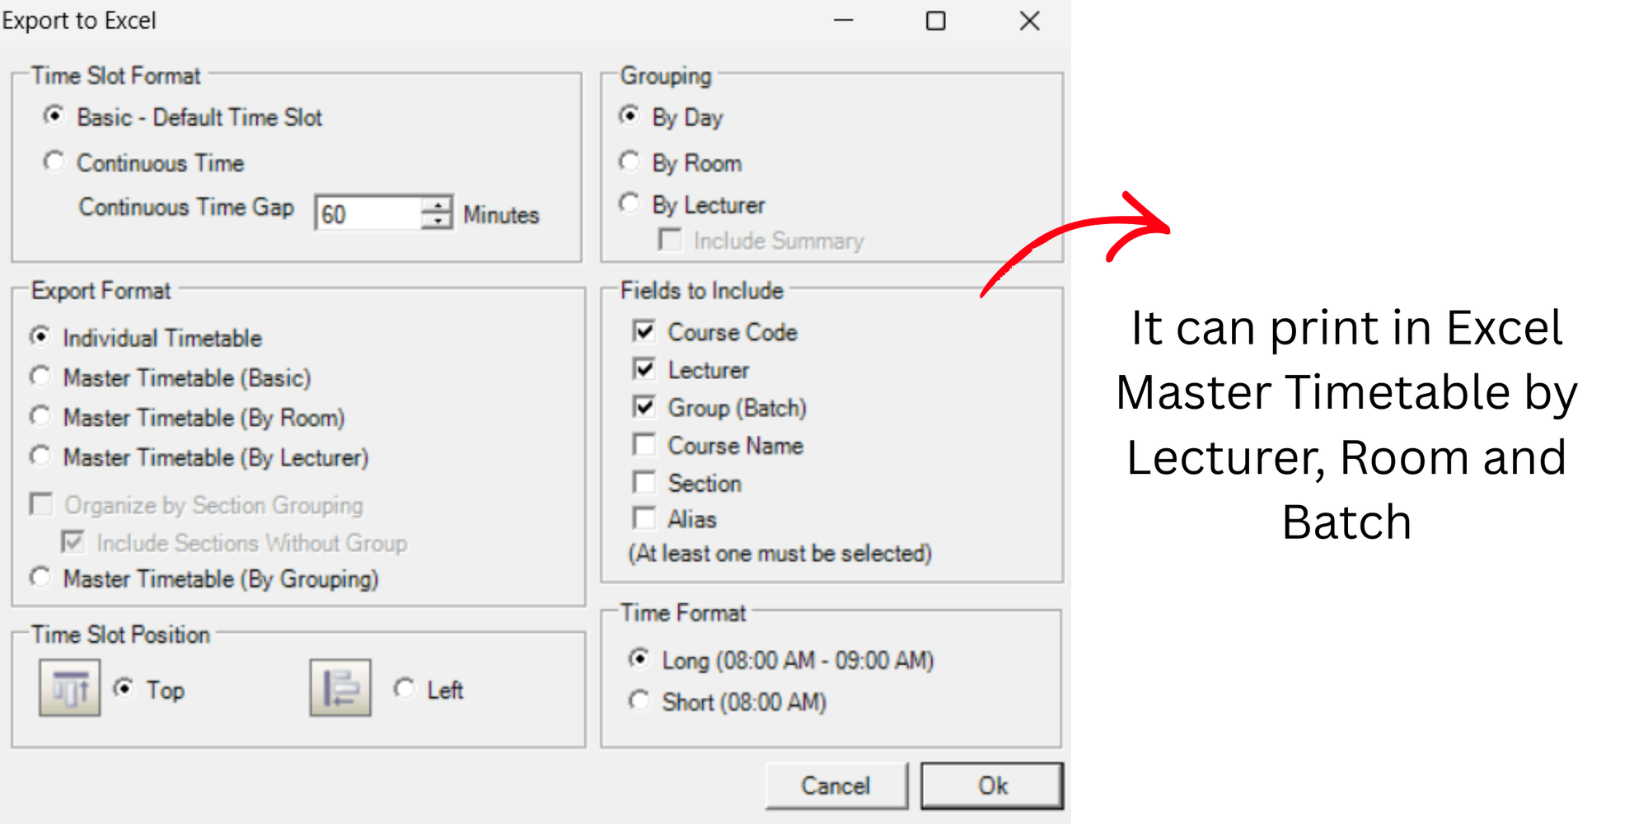The height and width of the screenshot is (824, 1648).
Task: Click the Continuous Time Gap value field
Action: 368,213
